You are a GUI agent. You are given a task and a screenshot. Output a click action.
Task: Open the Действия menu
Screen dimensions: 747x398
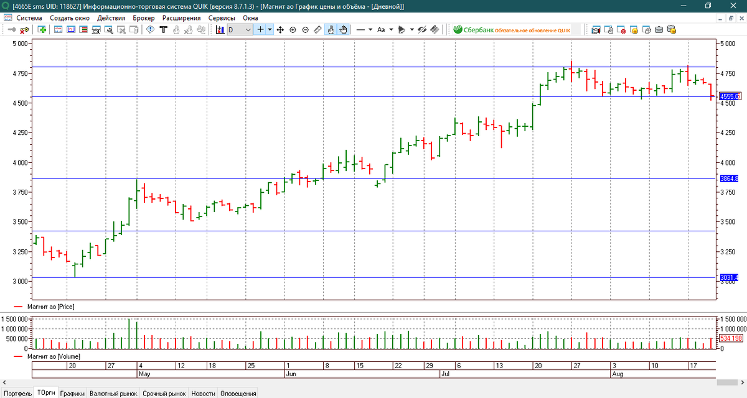click(x=111, y=18)
